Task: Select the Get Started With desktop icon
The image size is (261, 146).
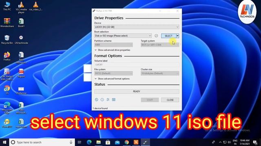Action: 7,75
